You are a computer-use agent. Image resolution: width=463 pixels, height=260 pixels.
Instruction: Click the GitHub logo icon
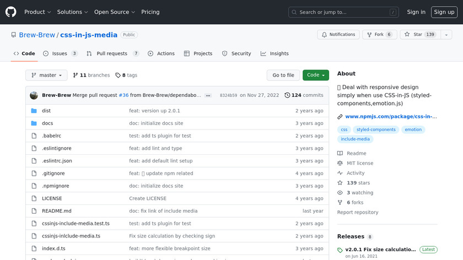click(x=11, y=12)
